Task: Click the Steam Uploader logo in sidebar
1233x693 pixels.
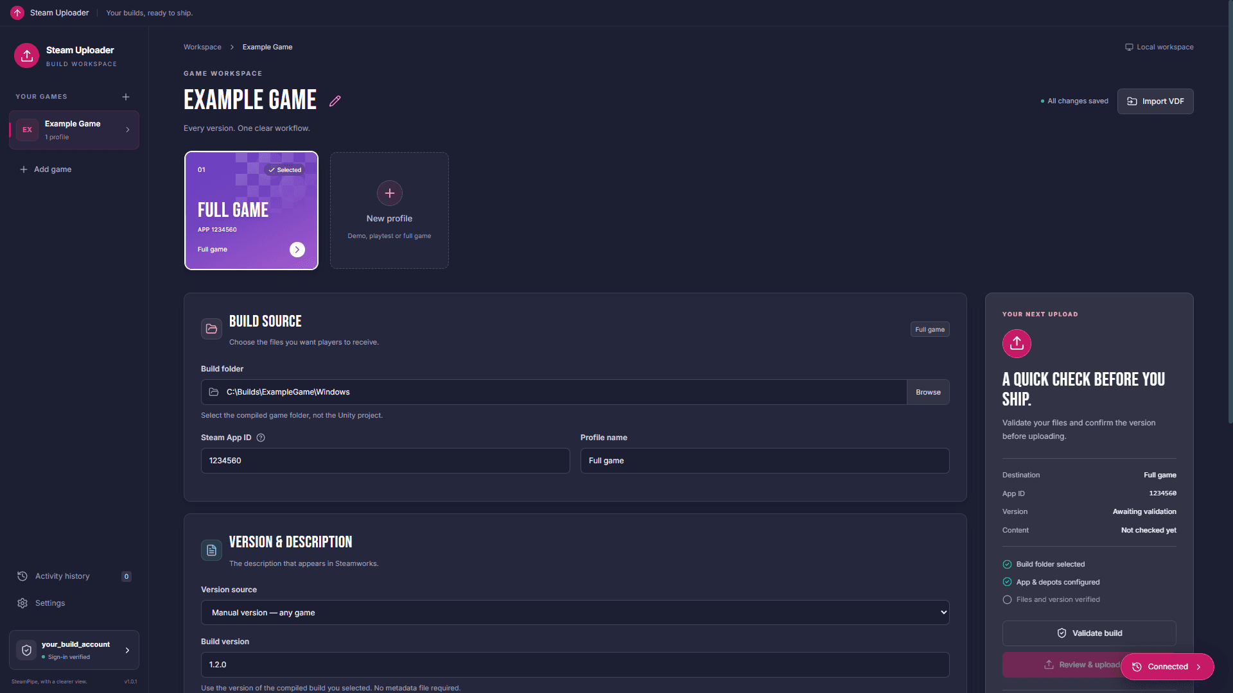Action: click(27, 56)
